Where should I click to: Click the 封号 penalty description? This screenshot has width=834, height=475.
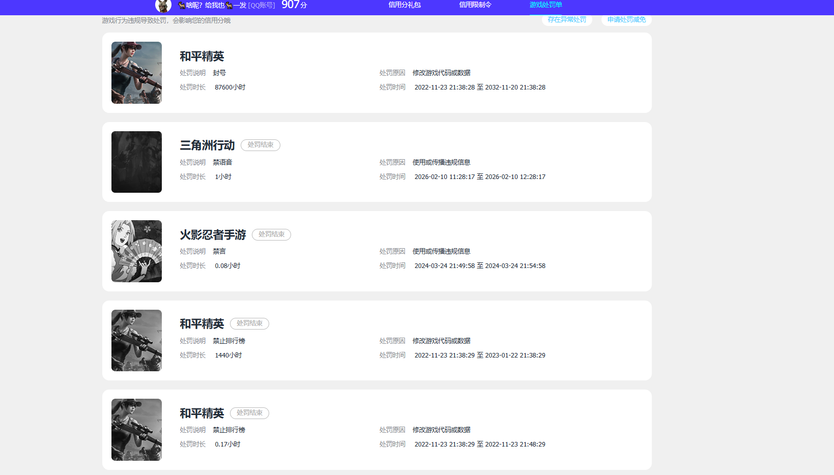219,73
